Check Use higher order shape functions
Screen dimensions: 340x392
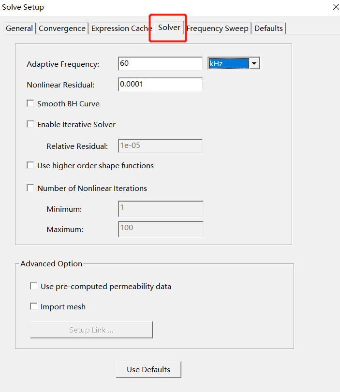tap(30, 165)
